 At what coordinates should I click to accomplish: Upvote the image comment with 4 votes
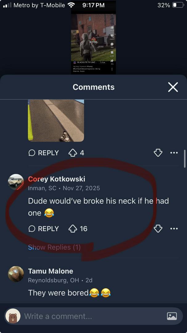(73, 153)
